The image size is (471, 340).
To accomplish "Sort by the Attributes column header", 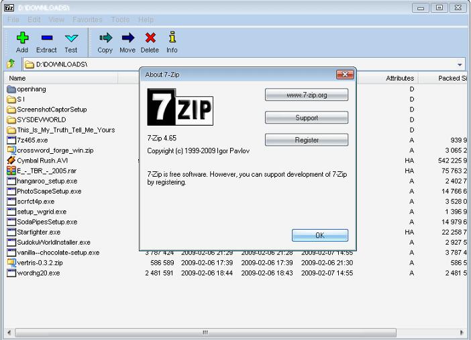I will 388,78.
